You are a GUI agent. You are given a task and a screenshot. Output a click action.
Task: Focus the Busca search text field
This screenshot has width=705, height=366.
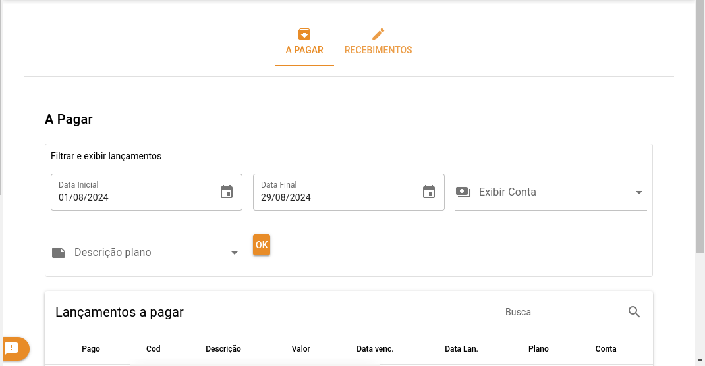pos(560,312)
